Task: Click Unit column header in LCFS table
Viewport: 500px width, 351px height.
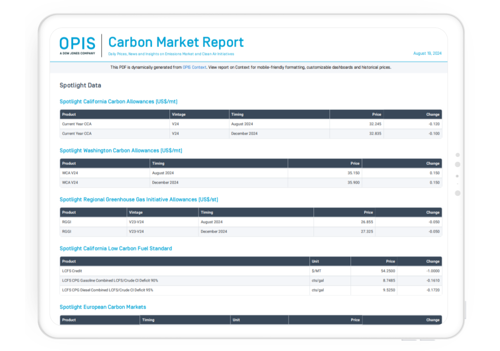Action: pyautogui.click(x=315, y=261)
